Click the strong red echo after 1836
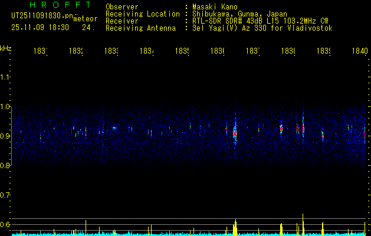Screen dimensions: 371x236 point(235,132)
